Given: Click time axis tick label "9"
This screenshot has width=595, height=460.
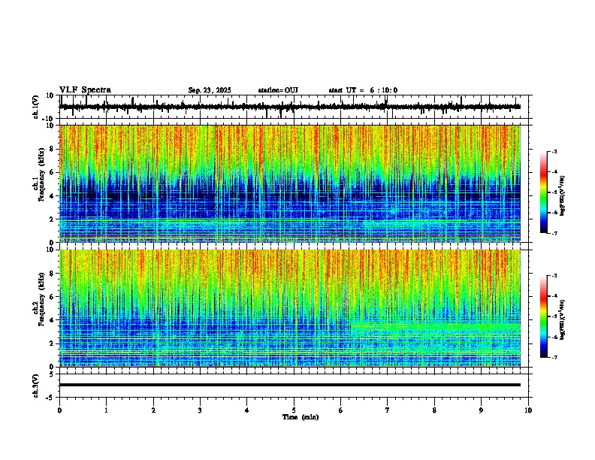Looking at the screenshot, I should tap(481, 410).
